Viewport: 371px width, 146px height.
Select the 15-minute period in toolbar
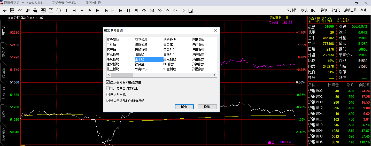[x=90, y=11]
